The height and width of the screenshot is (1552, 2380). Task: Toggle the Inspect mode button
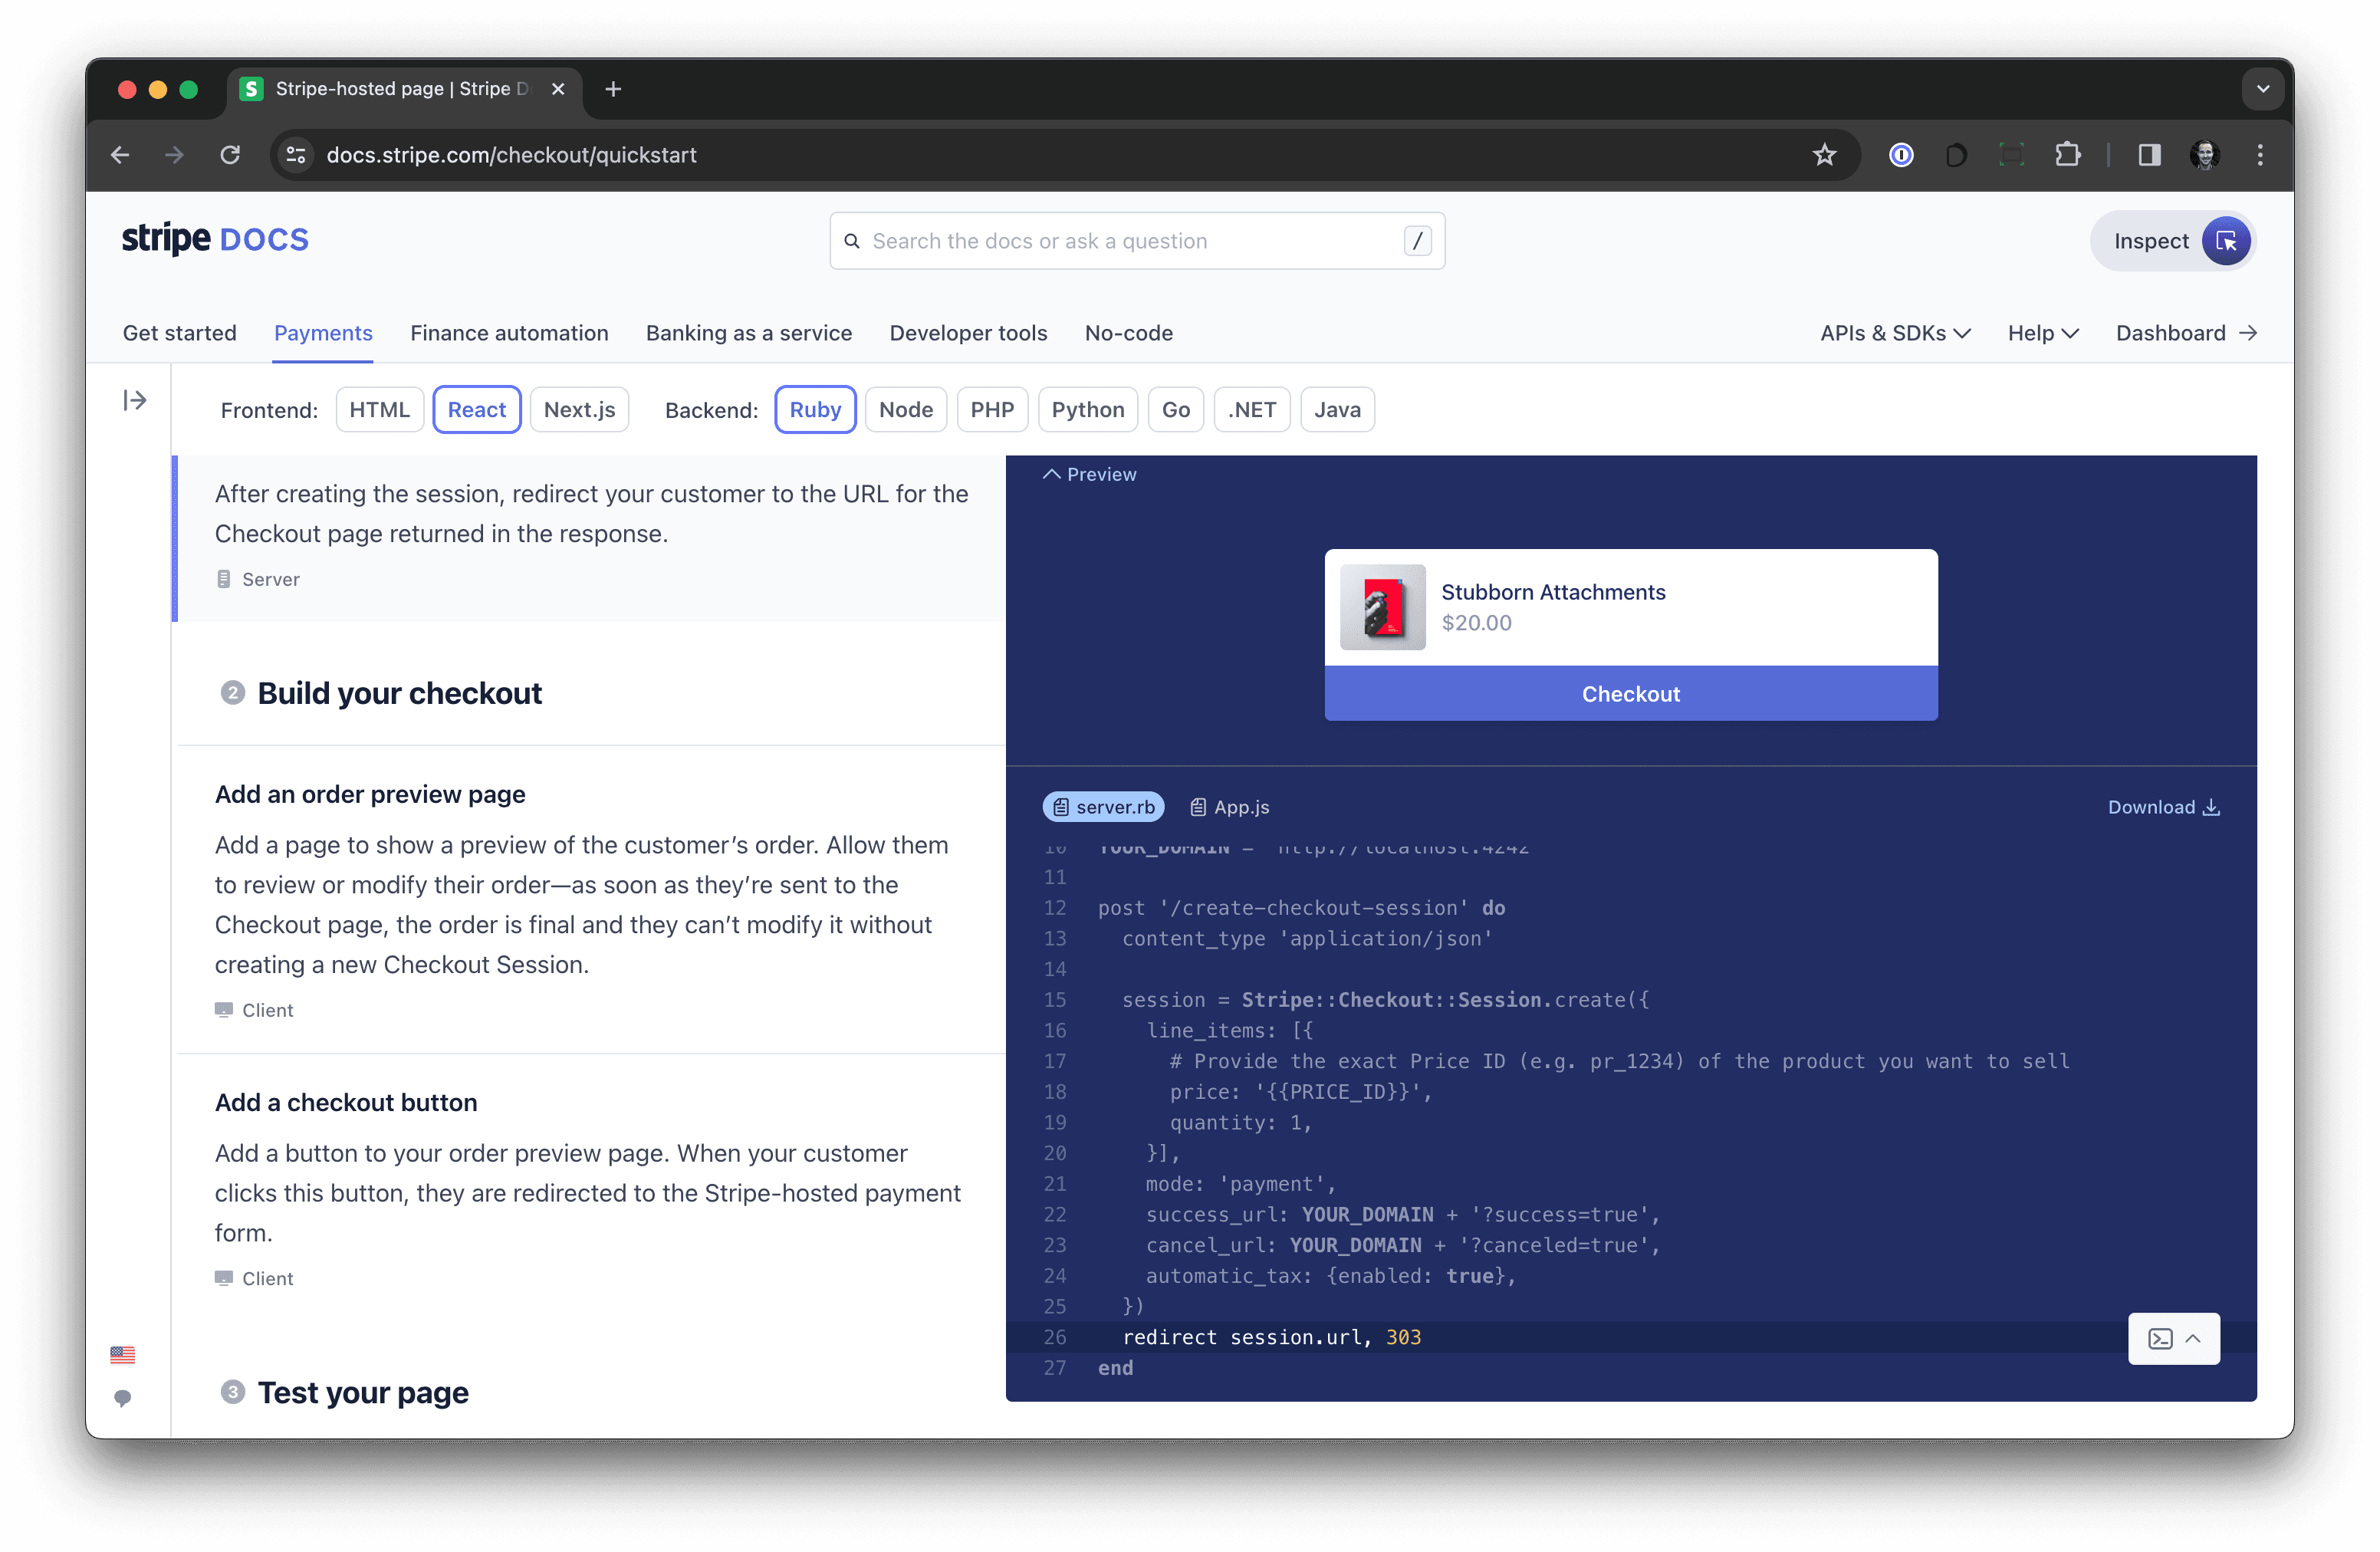2172,241
